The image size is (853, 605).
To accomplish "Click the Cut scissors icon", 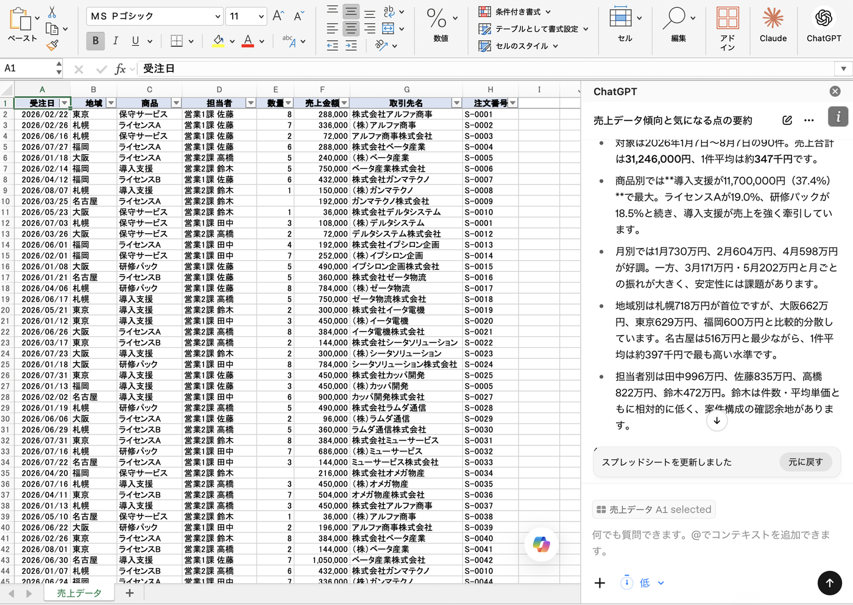I will (x=52, y=12).
